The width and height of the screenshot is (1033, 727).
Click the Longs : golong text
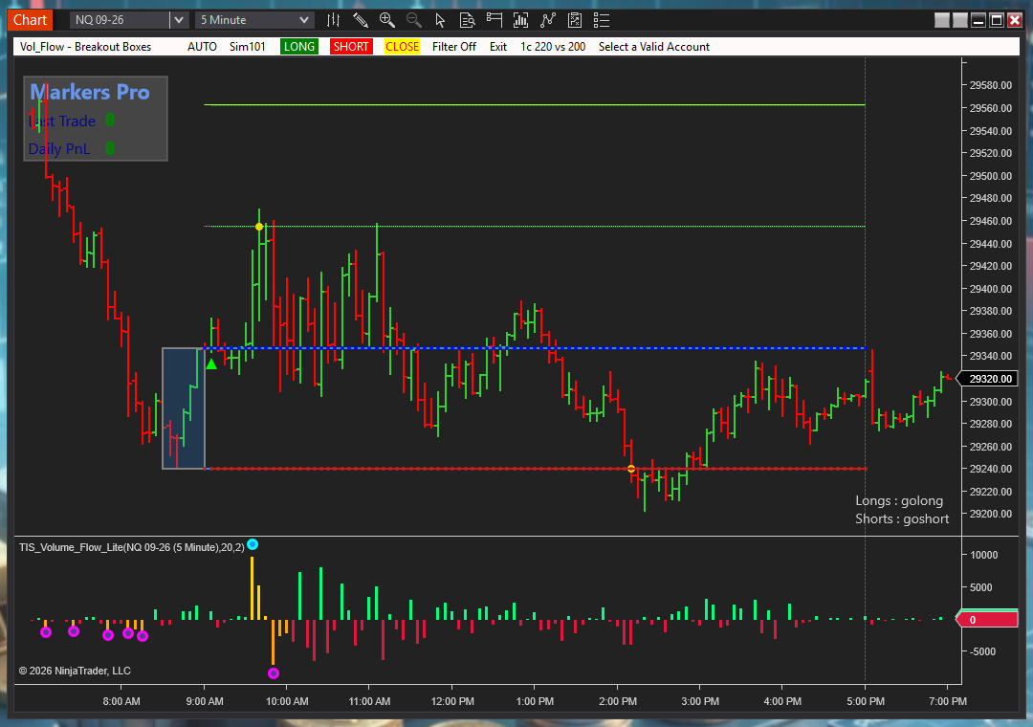(x=898, y=501)
